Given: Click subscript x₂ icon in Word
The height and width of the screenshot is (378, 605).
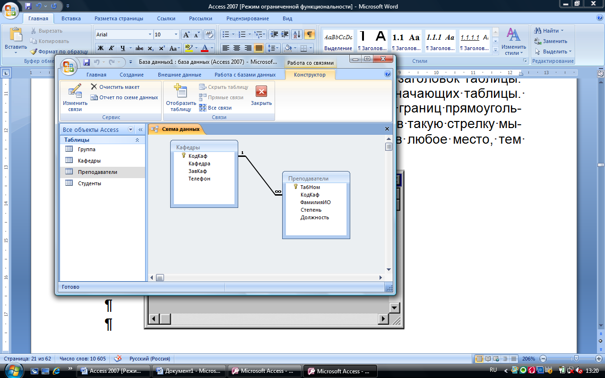Looking at the screenshot, I should tap(151, 48).
